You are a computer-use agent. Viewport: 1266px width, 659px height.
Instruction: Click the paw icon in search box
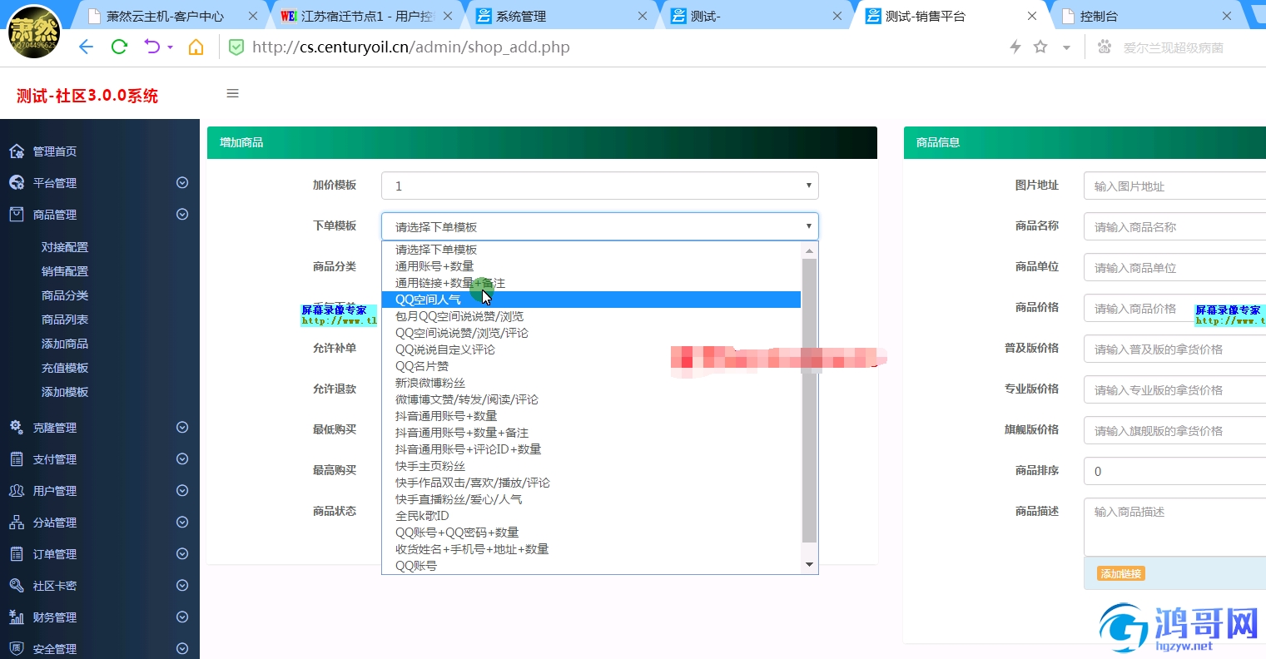1105,47
